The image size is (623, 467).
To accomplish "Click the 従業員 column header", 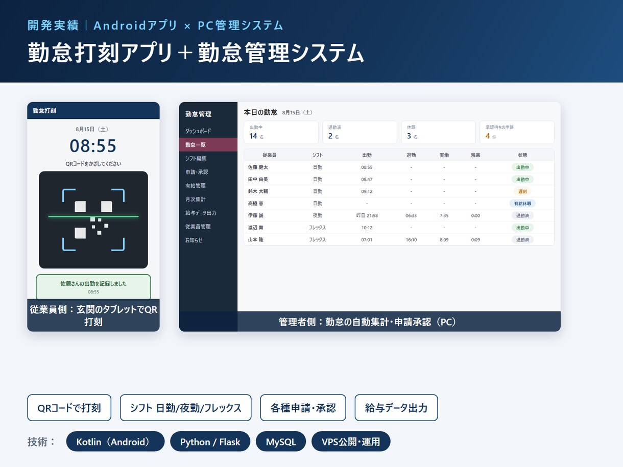I will click(269, 155).
